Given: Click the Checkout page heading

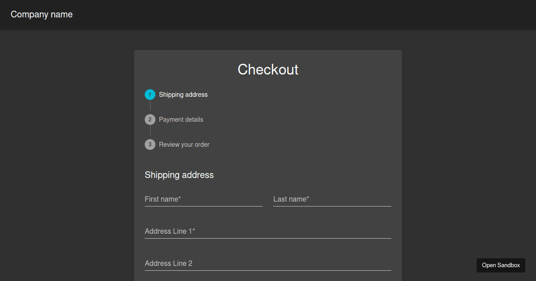Looking at the screenshot, I should click(268, 70).
